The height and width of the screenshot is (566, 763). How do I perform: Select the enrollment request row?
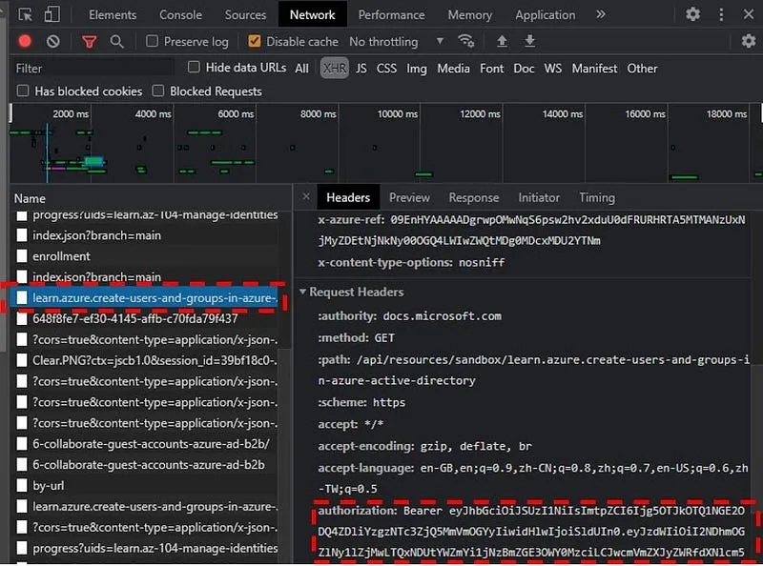tap(146, 256)
